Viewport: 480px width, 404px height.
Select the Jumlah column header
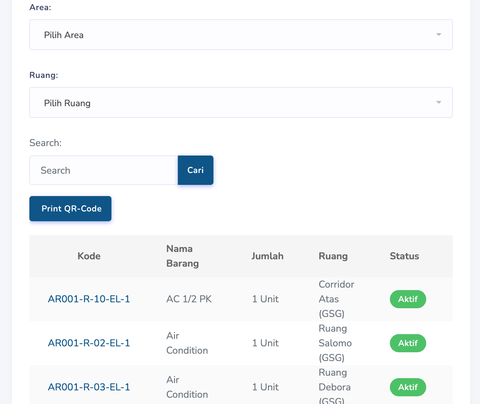(x=267, y=256)
